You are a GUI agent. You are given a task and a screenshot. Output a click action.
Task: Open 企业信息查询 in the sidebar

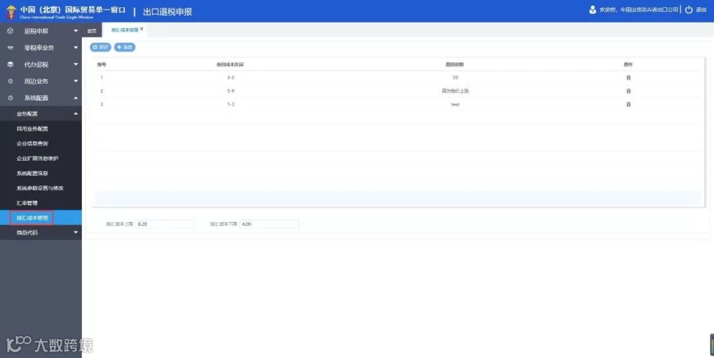point(32,144)
